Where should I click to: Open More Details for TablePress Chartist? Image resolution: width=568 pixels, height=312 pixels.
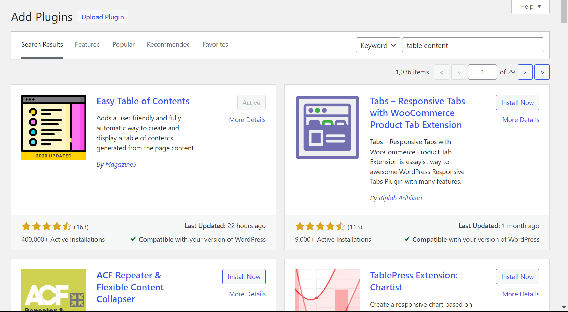coord(521,294)
